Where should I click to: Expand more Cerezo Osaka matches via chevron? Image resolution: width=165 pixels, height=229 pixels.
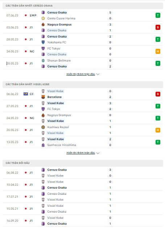point(98,74)
